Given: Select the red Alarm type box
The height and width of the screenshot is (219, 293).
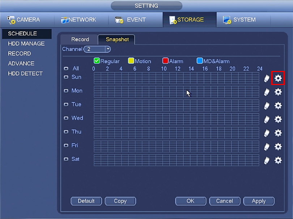Looking at the screenshot, I should [x=165, y=61].
